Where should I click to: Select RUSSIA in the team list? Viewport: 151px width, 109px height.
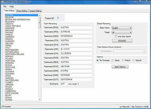21,65
